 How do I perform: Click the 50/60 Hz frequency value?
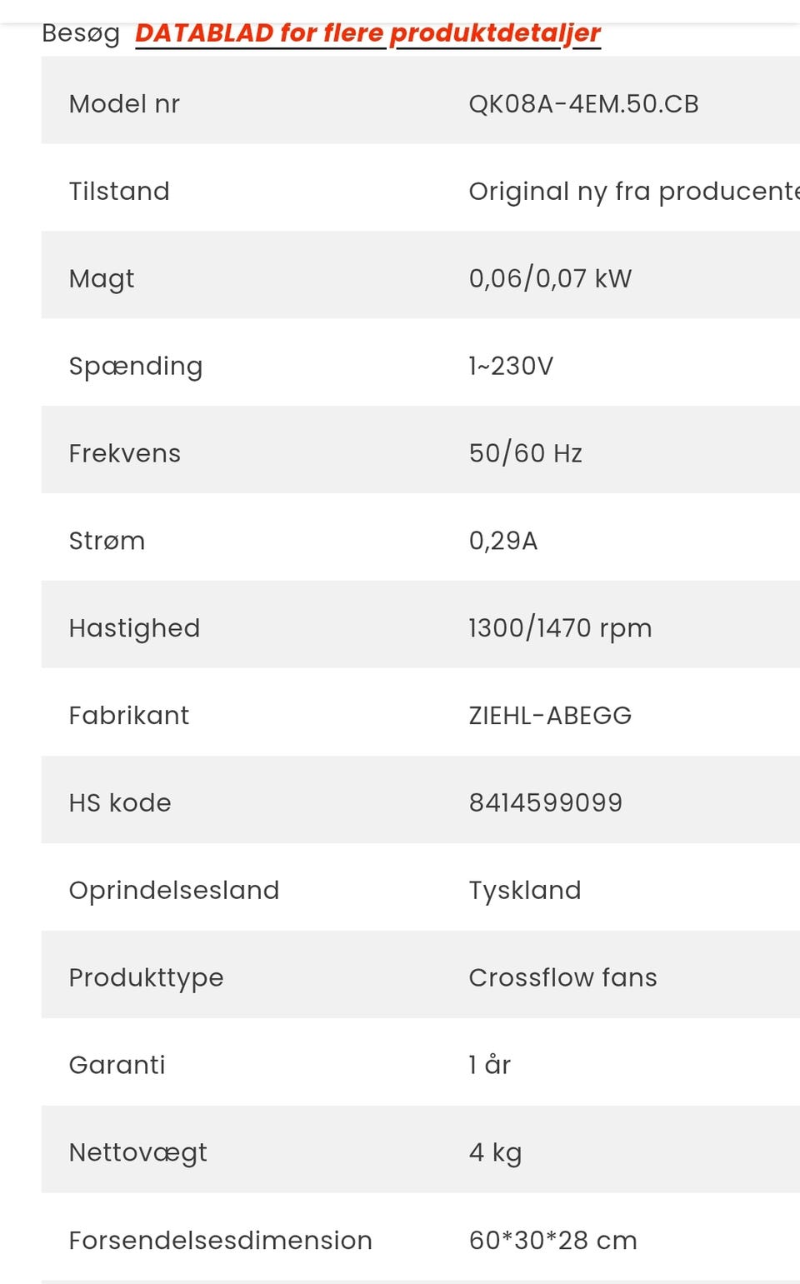click(525, 453)
